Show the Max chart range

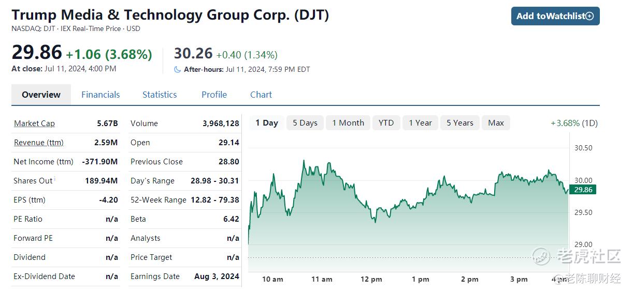click(x=496, y=123)
